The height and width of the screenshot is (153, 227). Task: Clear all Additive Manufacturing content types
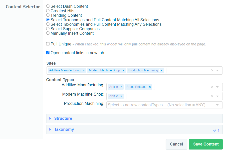point(212,87)
